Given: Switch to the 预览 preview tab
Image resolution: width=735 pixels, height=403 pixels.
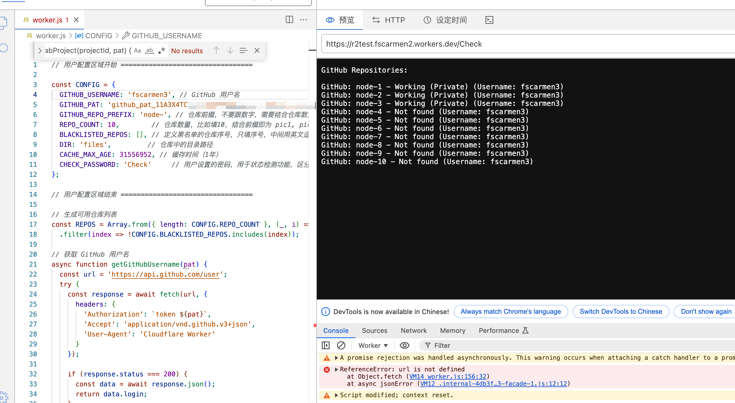Looking at the screenshot, I should click(x=340, y=20).
